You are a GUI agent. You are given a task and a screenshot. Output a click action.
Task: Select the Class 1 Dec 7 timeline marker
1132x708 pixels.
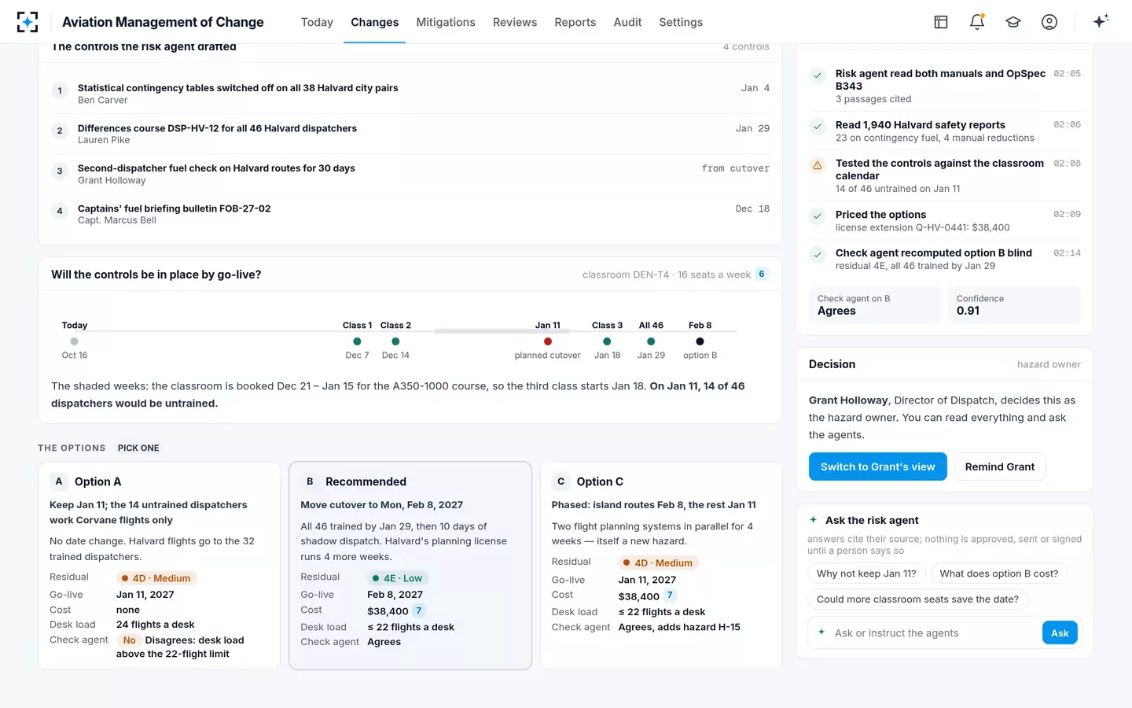click(357, 341)
